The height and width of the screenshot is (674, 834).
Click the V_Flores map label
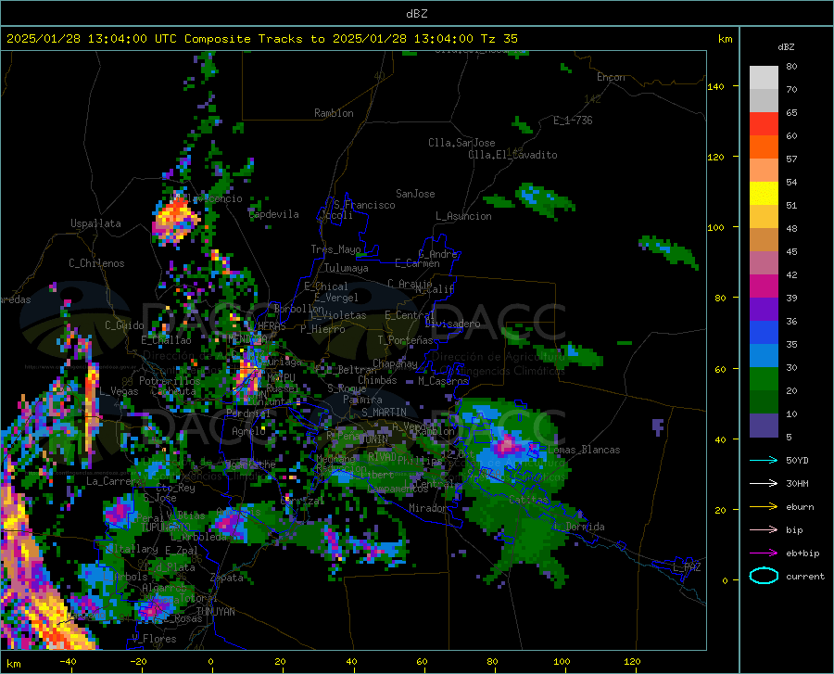point(154,639)
